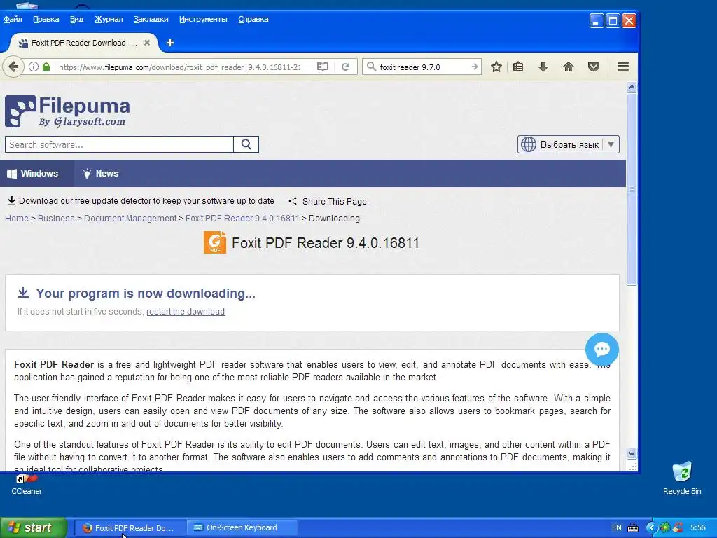
Task: Open the Recycle Bin desktop icon
Action: 682,478
